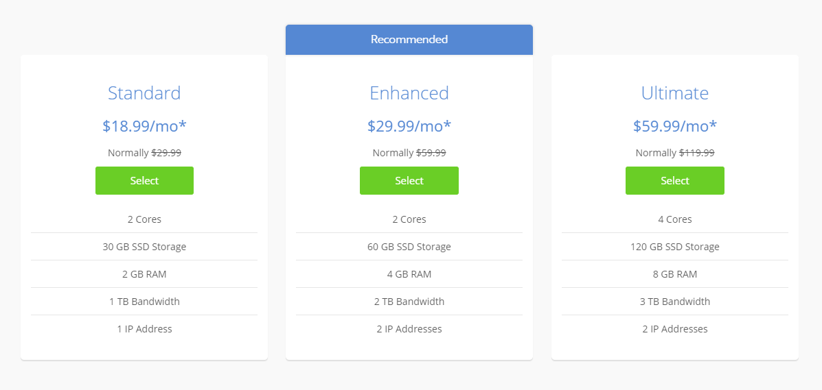Click the 4 GB RAM feature
Image resolution: width=822 pixels, height=390 pixels.
pyautogui.click(x=409, y=274)
